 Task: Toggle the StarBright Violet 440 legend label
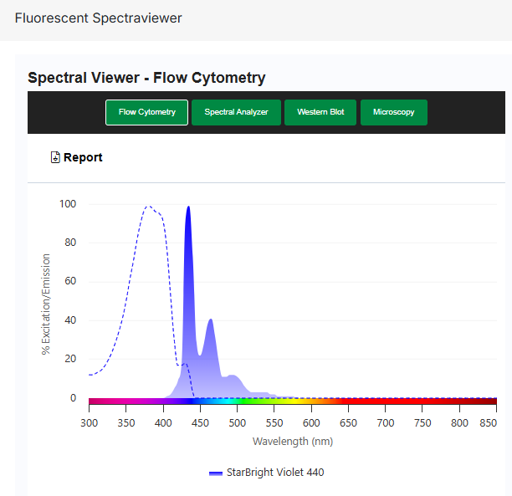point(274,473)
